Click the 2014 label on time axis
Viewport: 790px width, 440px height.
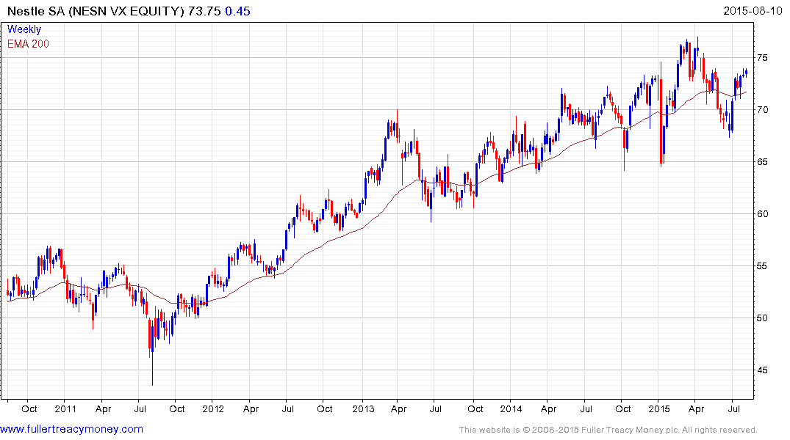[511, 408]
